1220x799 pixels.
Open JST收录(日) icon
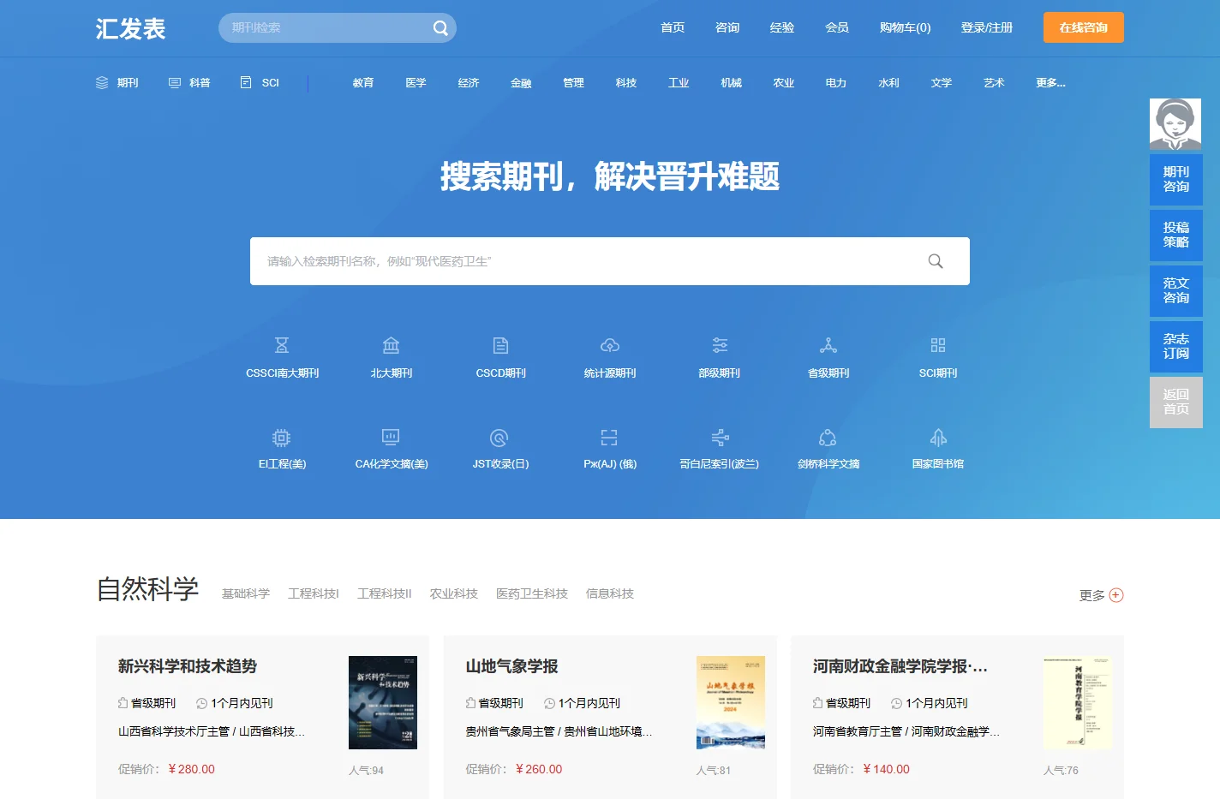pyautogui.click(x=499, y=438)
